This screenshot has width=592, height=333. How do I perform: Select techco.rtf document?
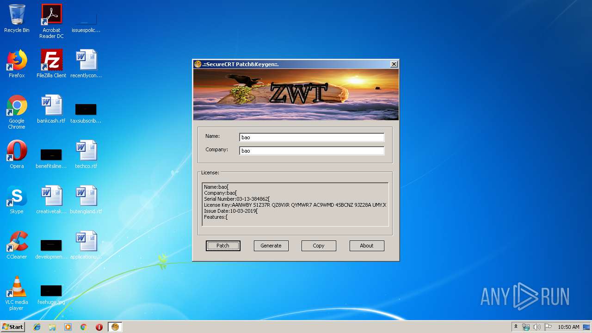(86, 154)
